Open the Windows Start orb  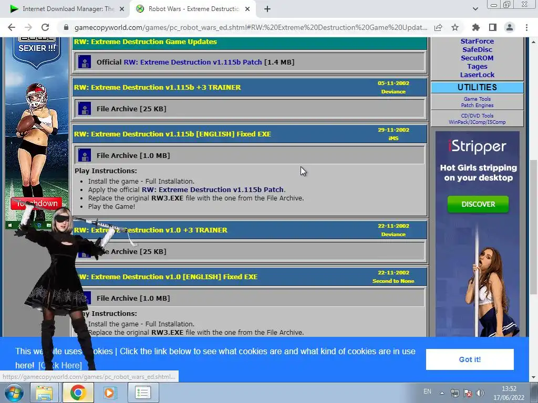(x=14, y=393)
